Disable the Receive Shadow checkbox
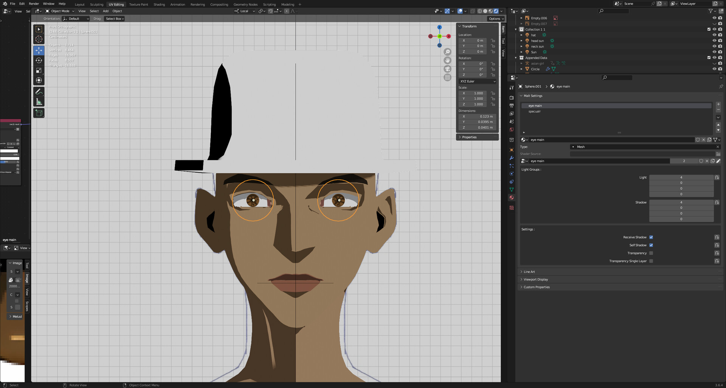This screenshot has height=388, width=726. [651, 237]
